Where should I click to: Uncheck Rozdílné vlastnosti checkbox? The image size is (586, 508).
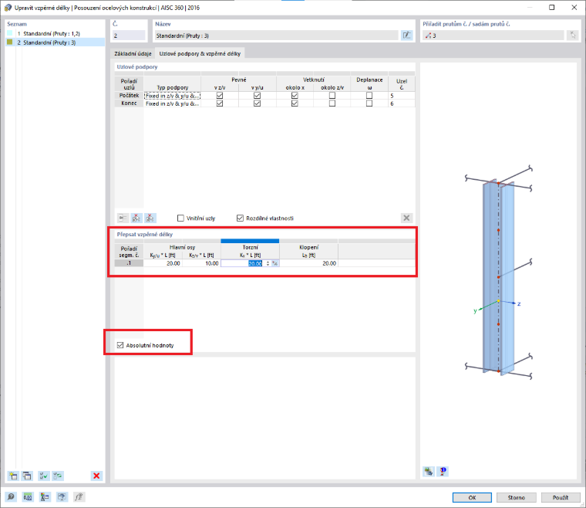(x=240, y=218)
